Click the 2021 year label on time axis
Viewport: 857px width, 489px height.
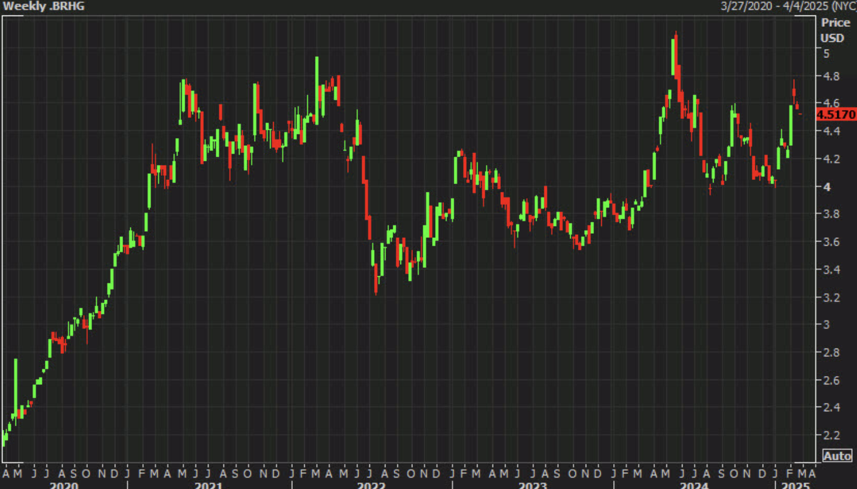(x=209, y=484)
